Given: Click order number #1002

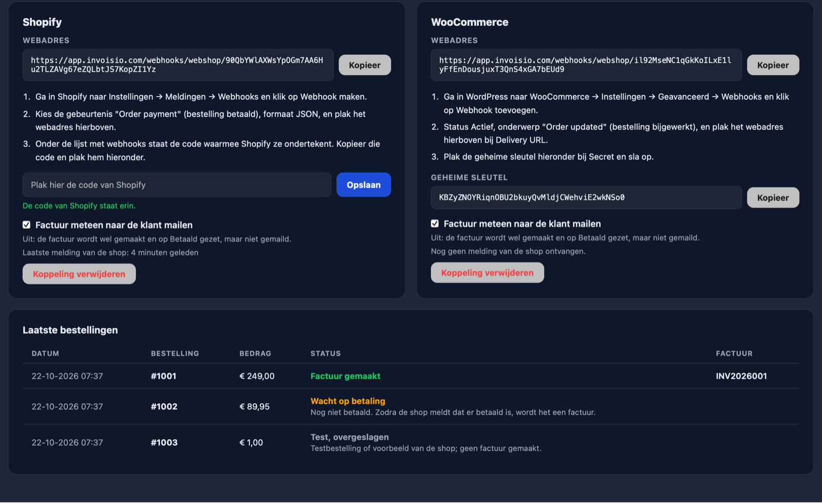Looking at the screenshot, I should (x=164, y=406).
